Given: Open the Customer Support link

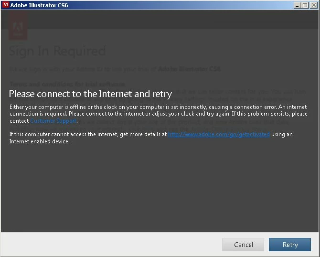Looking at the screenshot, I should pos(53,121).
